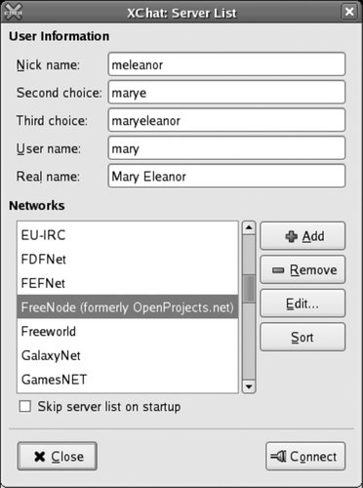Viewport: 363px width, 488px height.
Task: Select GalaxyNet in the networks list
Action: 128,355
